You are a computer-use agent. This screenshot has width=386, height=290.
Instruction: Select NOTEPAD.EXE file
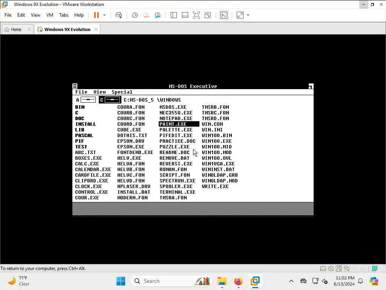[176, 118]
